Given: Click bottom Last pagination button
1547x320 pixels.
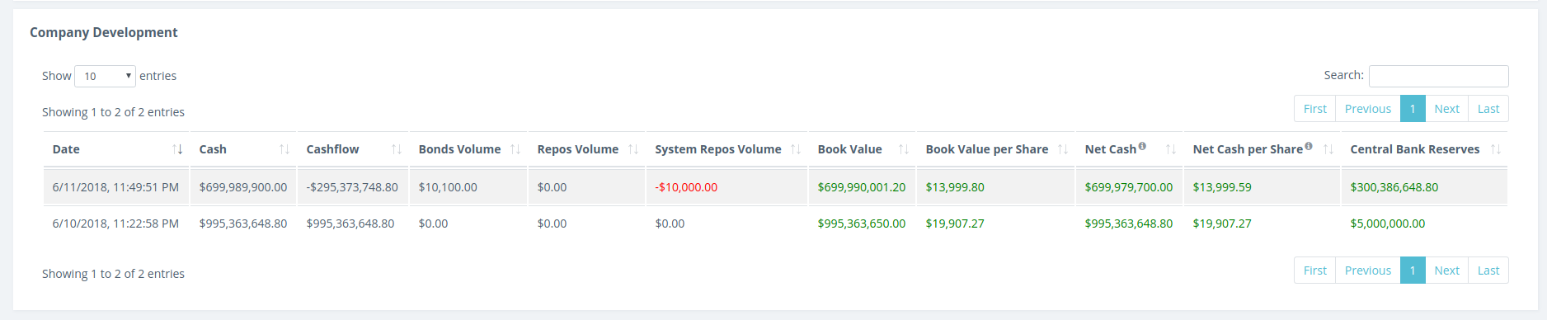Looking at the screenshot, I should click(x=1488, y=271).
